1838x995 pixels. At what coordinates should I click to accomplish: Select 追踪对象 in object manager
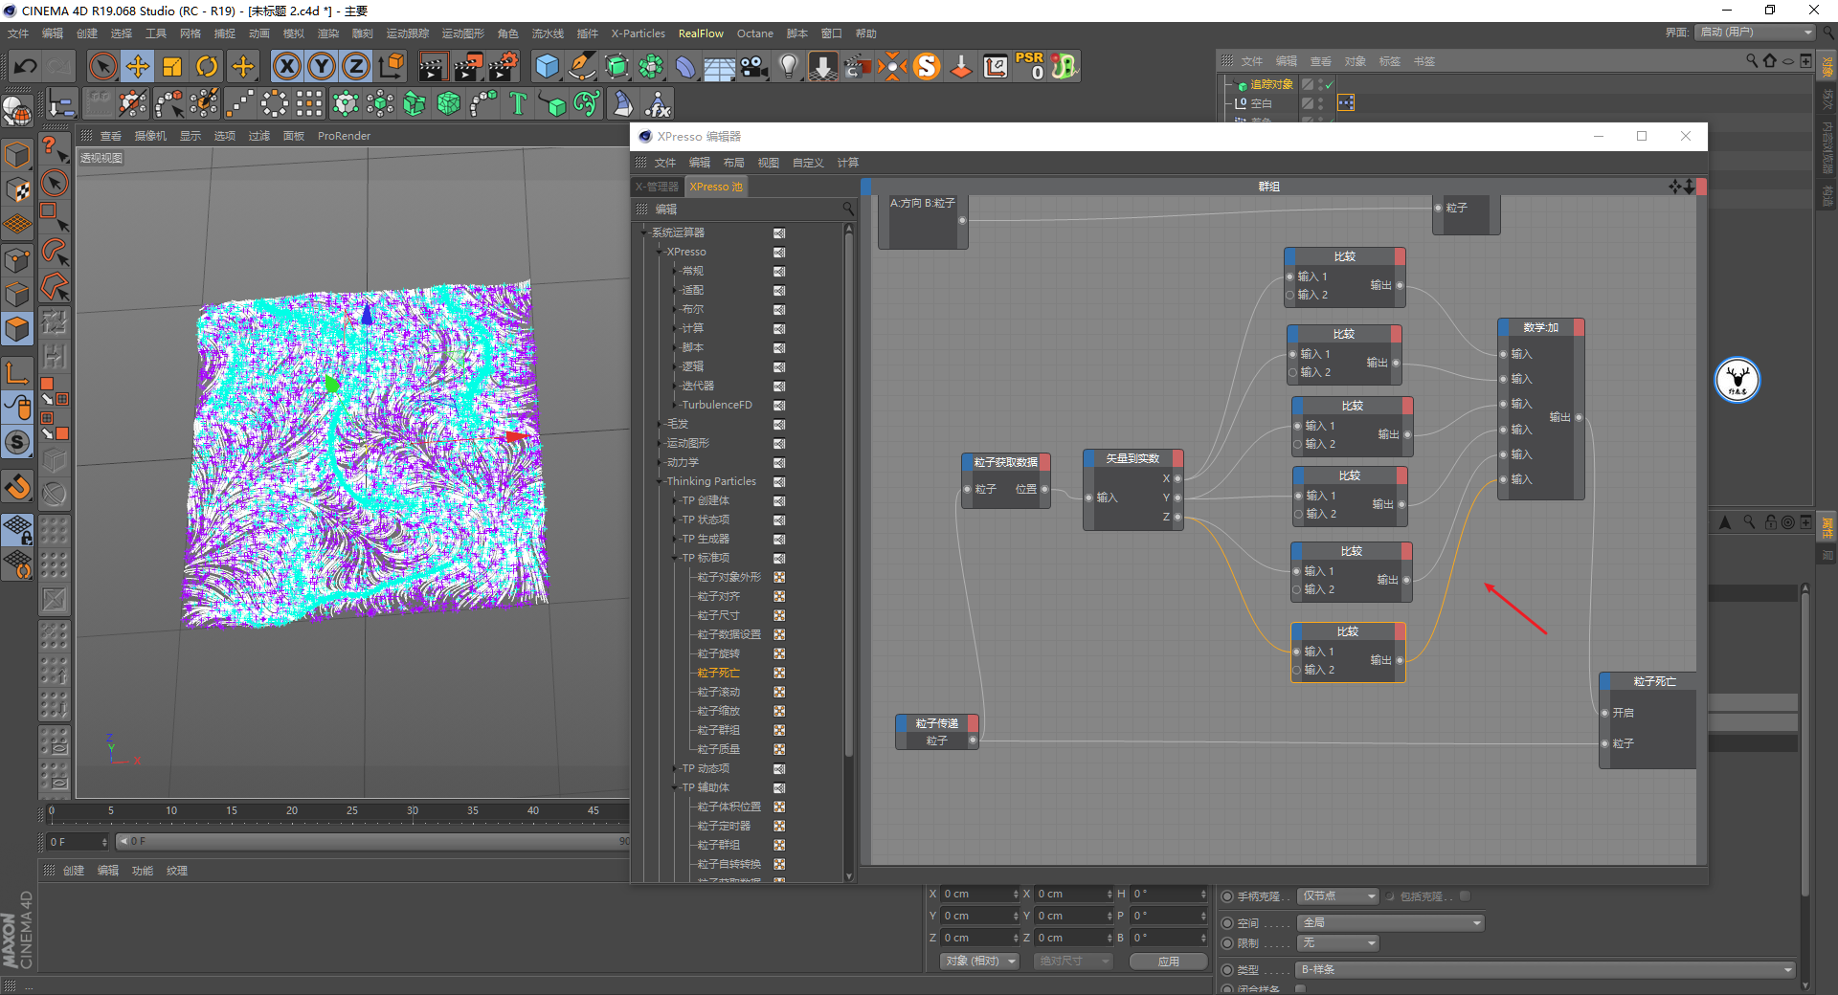click(x=1271, y=85)
